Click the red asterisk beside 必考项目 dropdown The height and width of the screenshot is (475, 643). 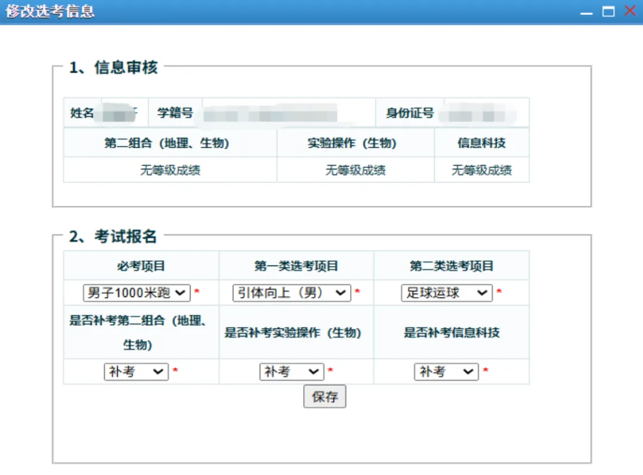pyautogui.click(x=197, y=292)
